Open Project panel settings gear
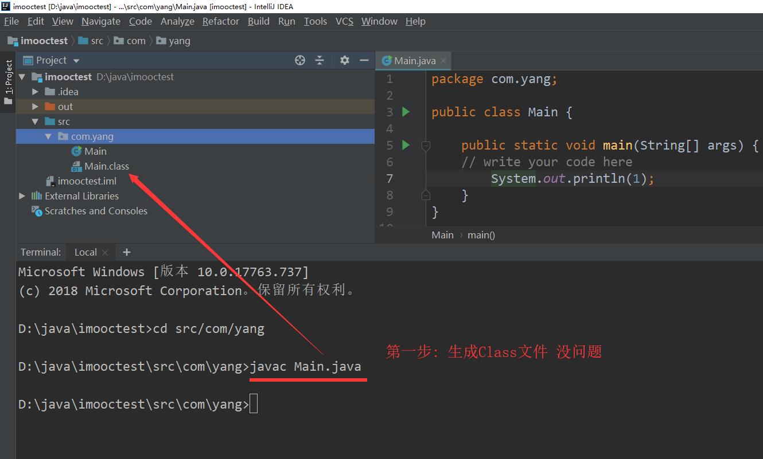 tap(344, 60)
